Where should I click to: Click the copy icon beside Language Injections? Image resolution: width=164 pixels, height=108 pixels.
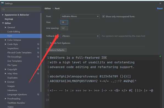point(38,94)
